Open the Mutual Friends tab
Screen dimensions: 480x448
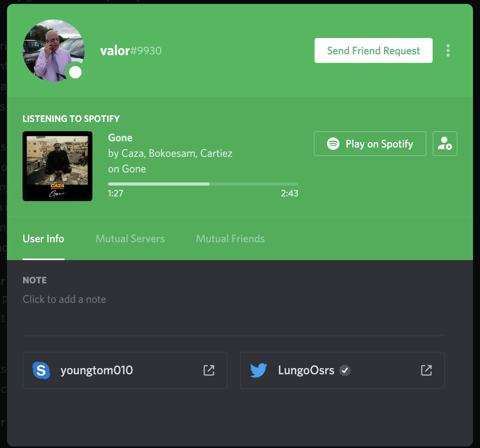(230, 238)
